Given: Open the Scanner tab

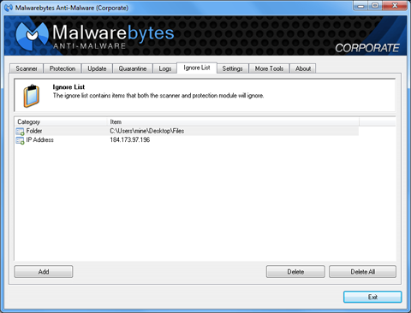Looking at the screenshot, I should (x=27, y=68).
